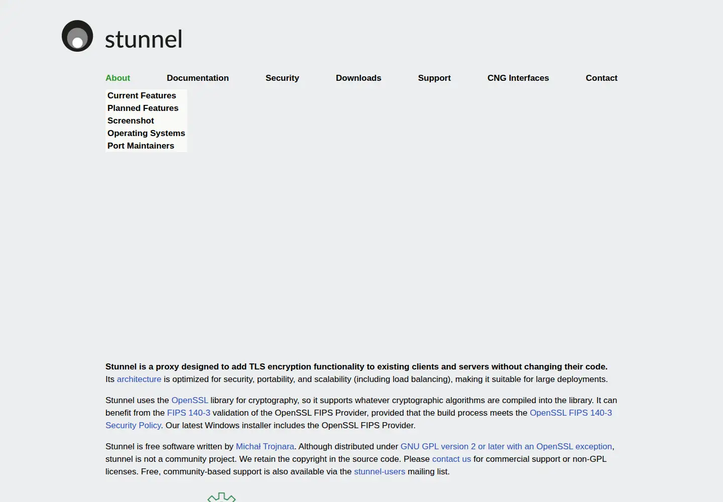The image size is (723, 502).
Task: Open the GNU GPL version 2 license link
Action: coord(506,446)
